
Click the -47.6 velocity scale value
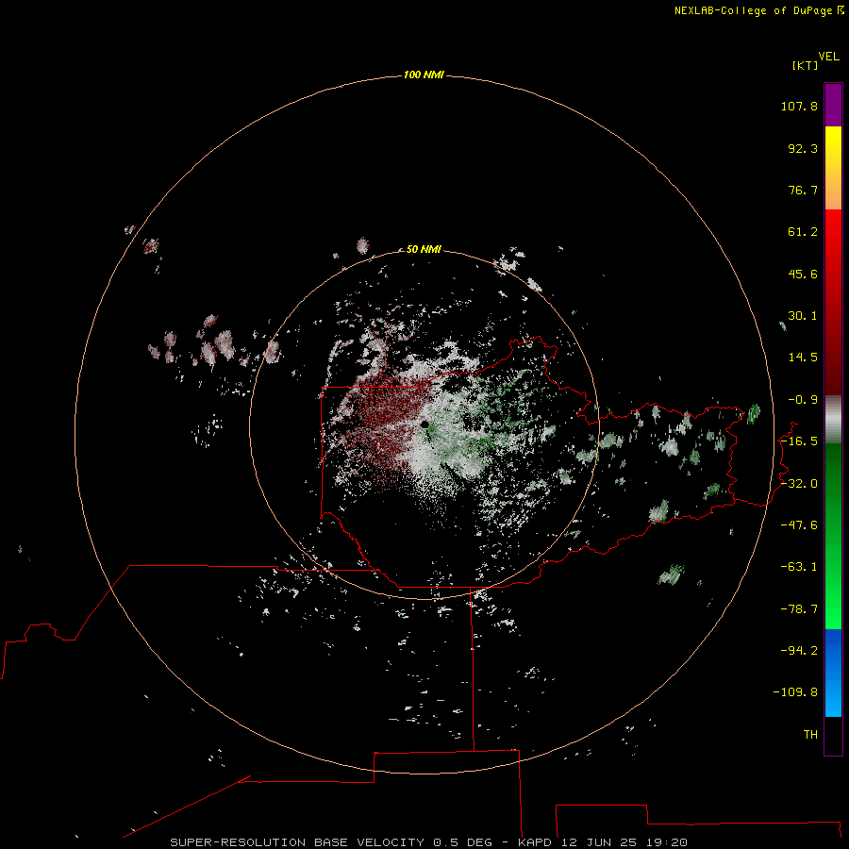(x=799, y=525)
